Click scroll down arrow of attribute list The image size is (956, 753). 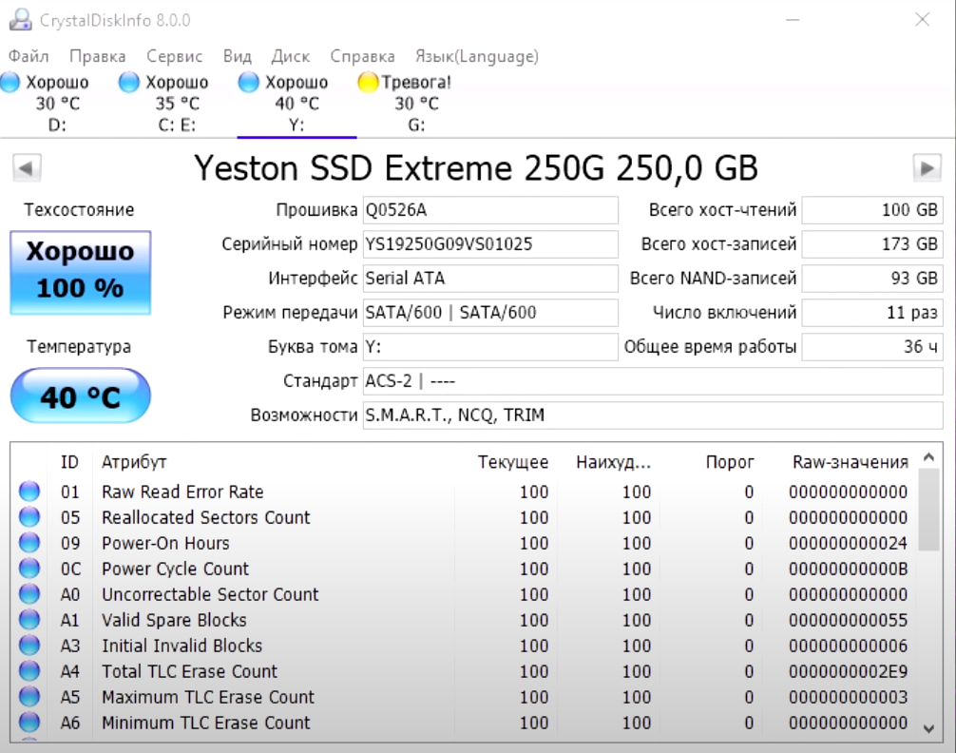928,728
